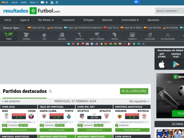Expand the Por Paises menu
Viewport: 184px width, 138px height.
[46, 20]
